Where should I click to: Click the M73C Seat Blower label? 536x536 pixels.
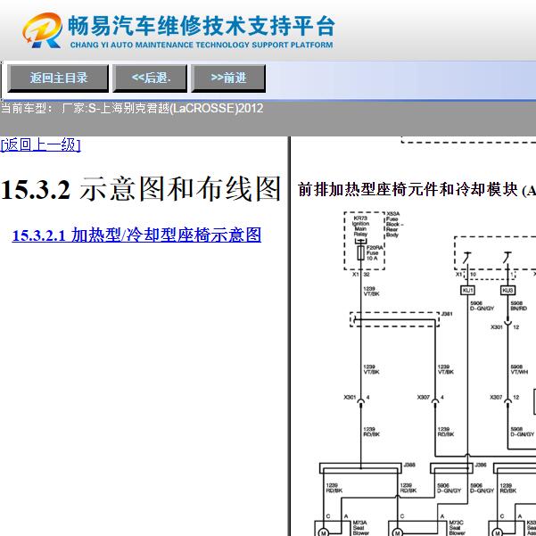(456, 528)
